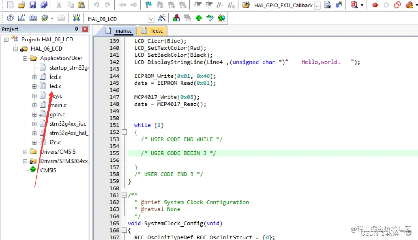
Task: Save all files
Action: pos(44,5)
